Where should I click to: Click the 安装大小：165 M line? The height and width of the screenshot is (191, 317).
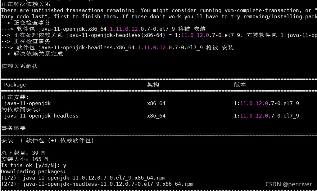(24, 159)
